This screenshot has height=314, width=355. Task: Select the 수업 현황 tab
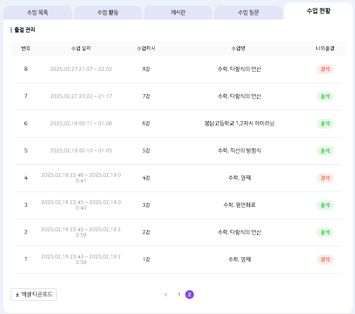[x=318, y=11]
